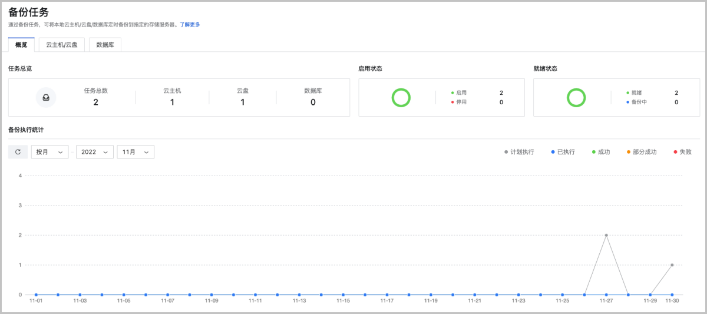Toggle the 计划执行 legend series

click(519, 152)
